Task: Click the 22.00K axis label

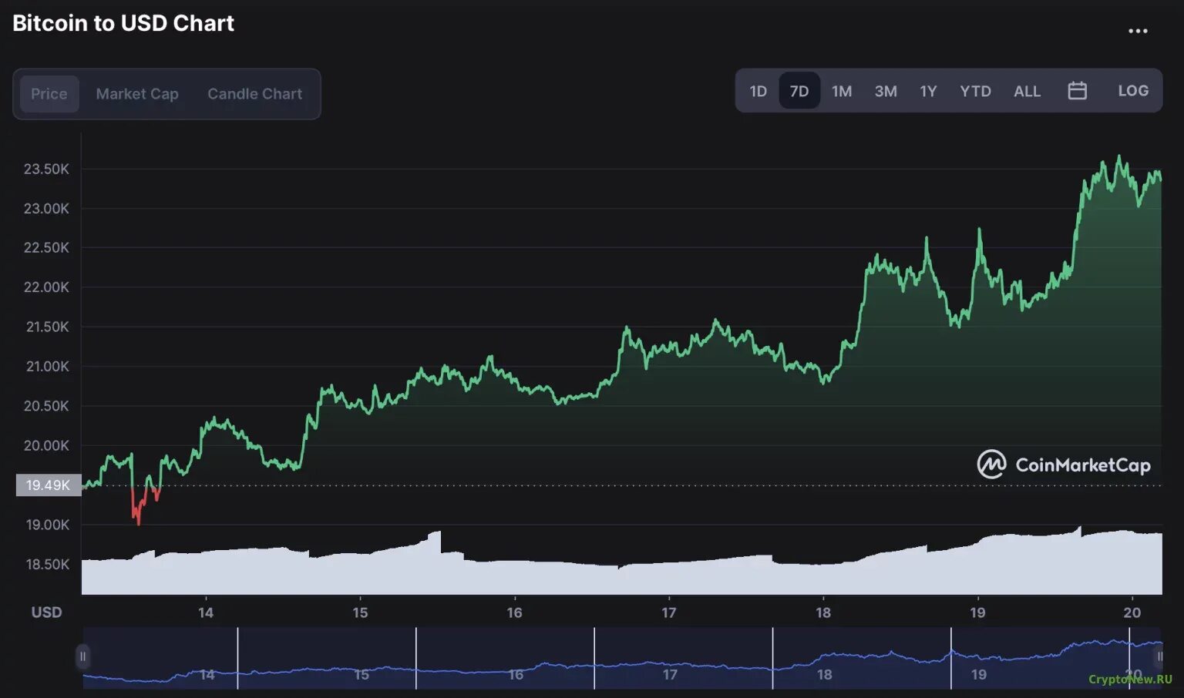Action: pos(46,287)
